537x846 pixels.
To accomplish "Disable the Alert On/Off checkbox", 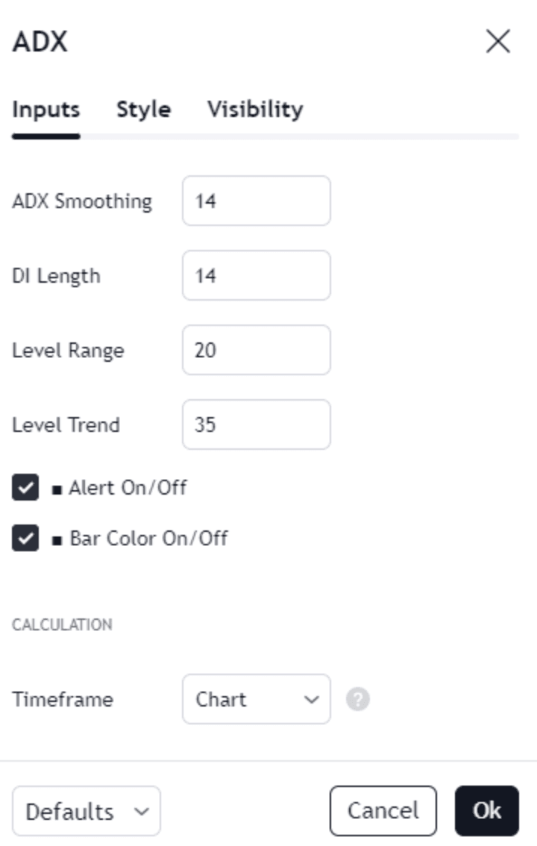I will (x=25, y=489).
